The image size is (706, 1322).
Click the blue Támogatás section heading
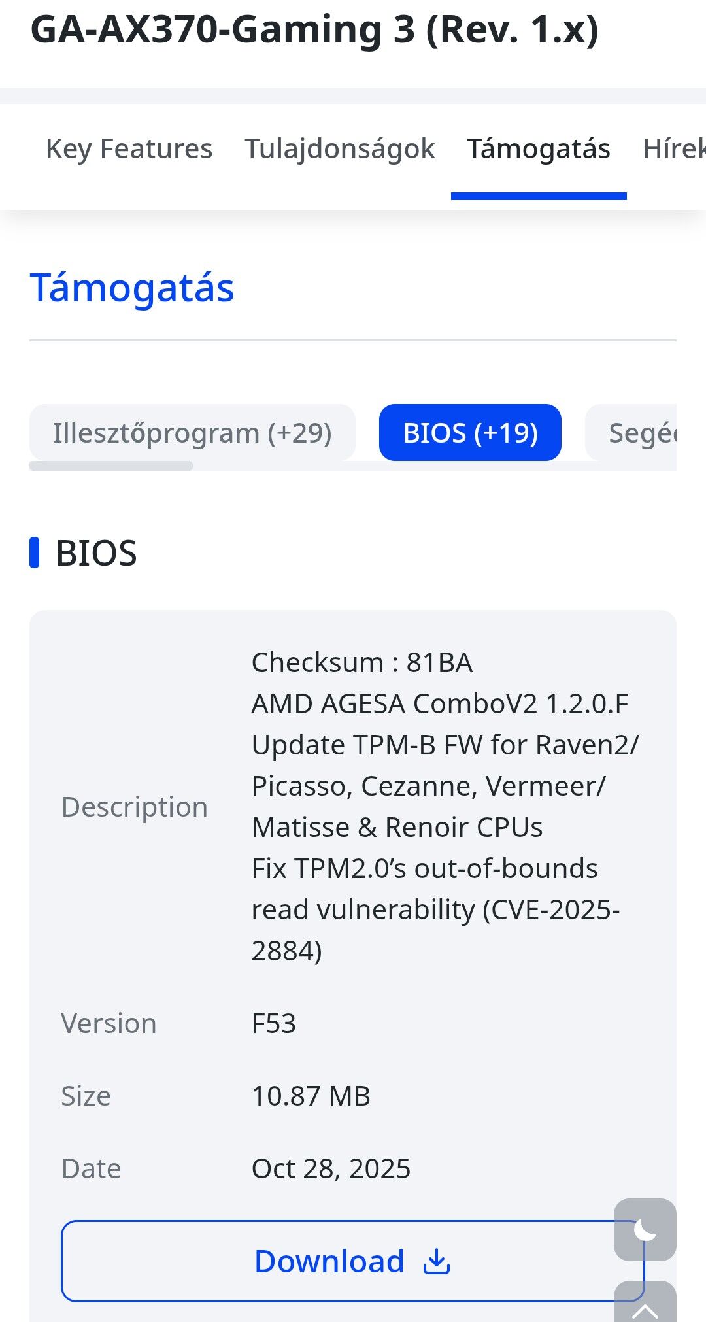(132, 288)
